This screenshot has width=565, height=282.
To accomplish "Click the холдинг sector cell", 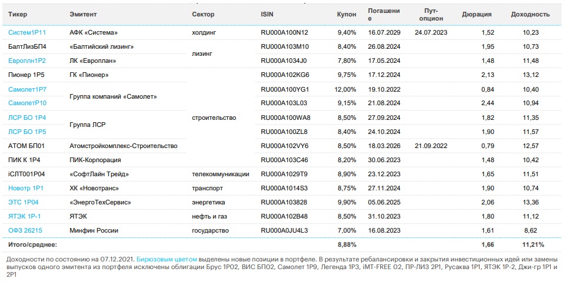I will 204,32.
